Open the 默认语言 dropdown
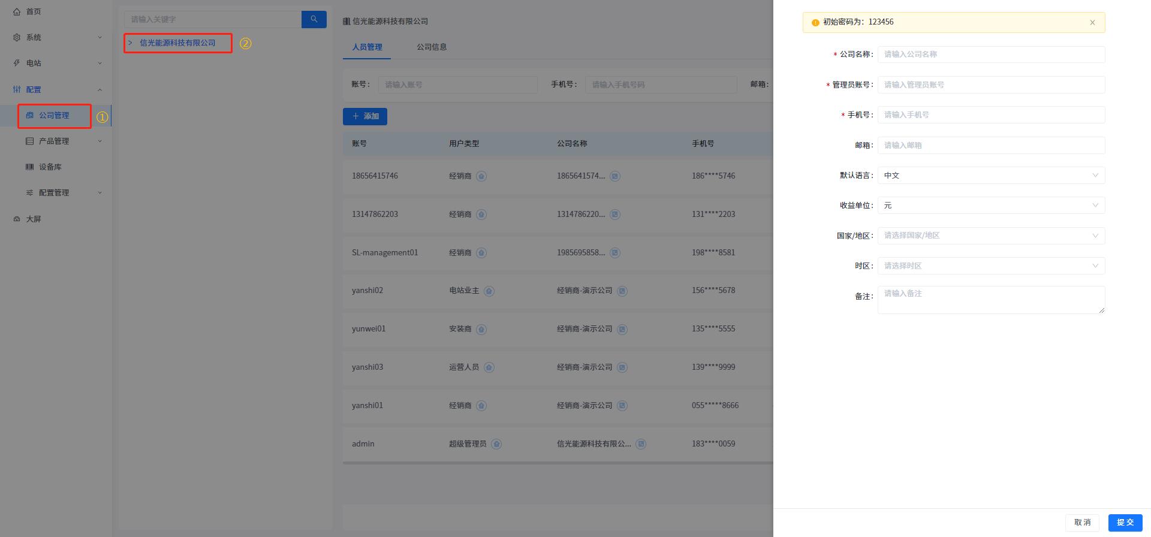The width and height of the screenshot is (1151, 537). tap(990, 176)
